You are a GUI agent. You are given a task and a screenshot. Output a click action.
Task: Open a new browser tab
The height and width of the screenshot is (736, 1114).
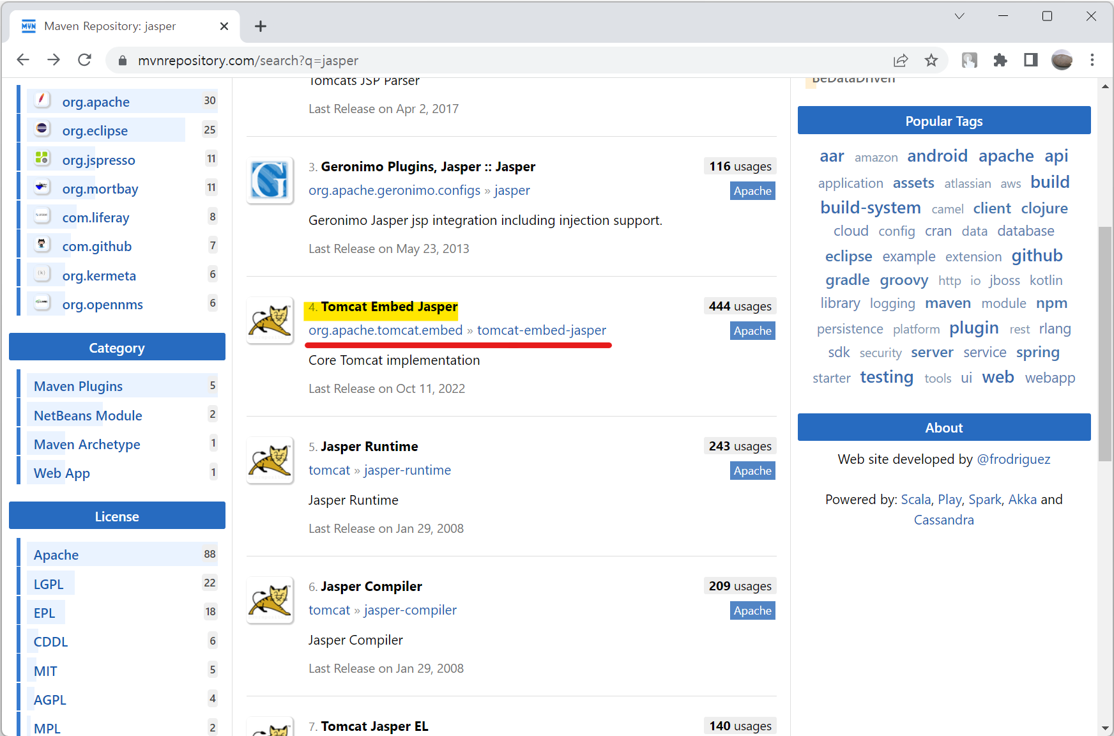pos(260,26)
